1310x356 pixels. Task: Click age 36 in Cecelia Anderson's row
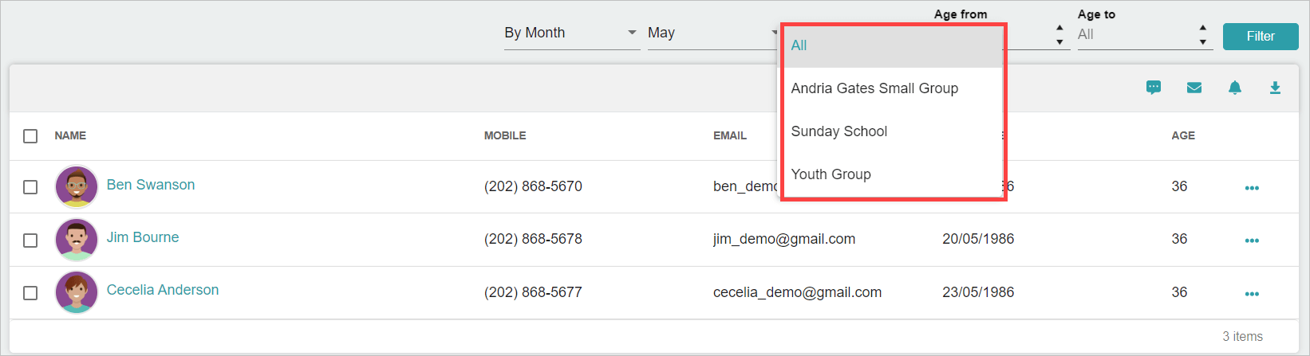click(x=1179, y=292)
